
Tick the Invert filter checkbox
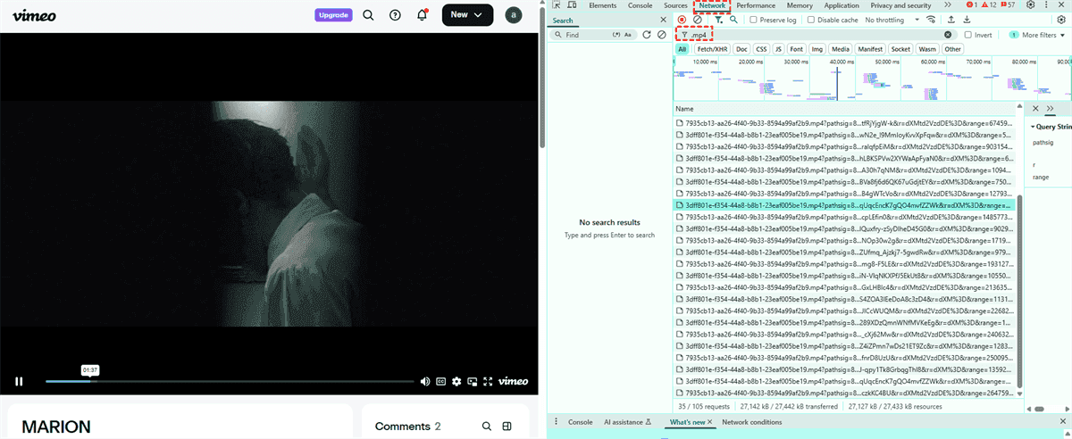968,35
